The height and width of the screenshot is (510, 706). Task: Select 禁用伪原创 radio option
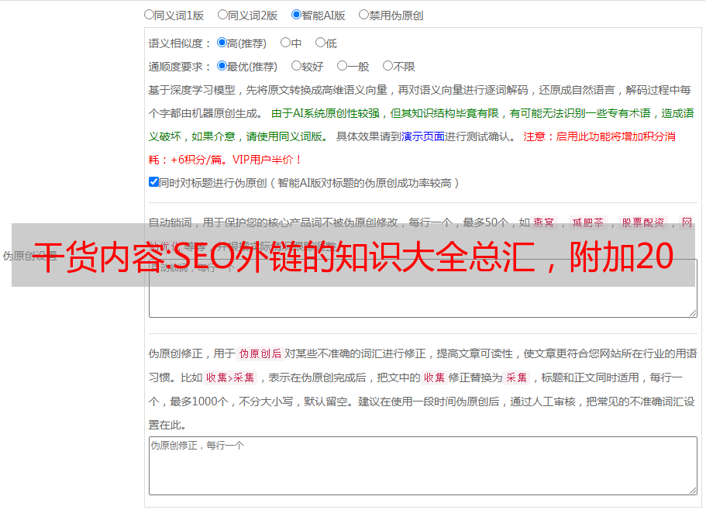pos(363,15)
